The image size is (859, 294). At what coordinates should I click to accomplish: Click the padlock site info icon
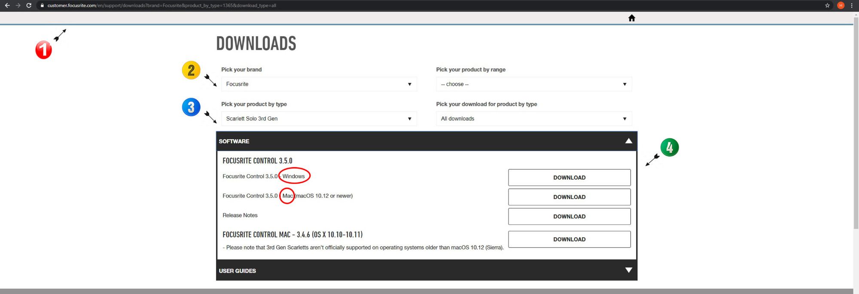pyautogui.click(x=42, y=6)
